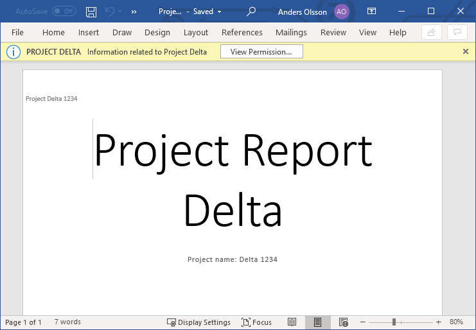Switch to Read Mode view

click(x=292, y=322)
